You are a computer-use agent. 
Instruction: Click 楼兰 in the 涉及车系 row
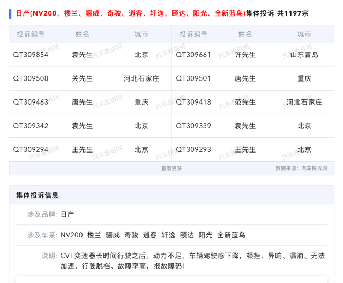(94, 235)
